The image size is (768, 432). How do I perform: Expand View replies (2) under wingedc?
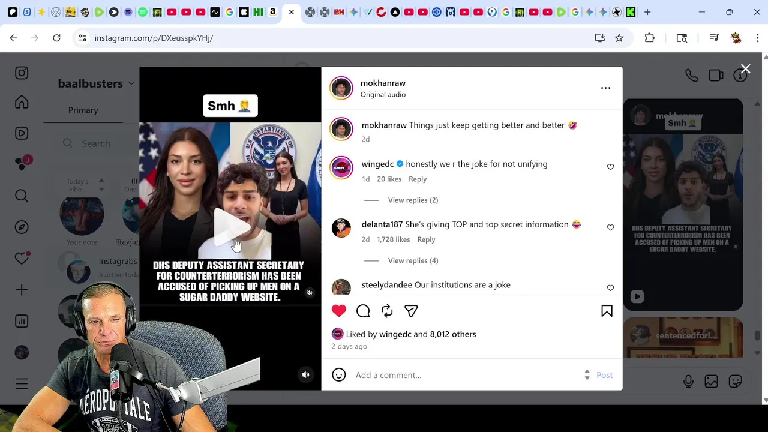pos(413,200)
